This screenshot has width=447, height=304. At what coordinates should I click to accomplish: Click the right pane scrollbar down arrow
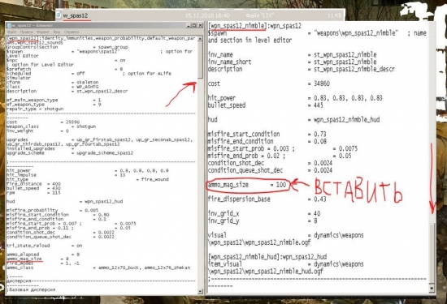coord(432,289)
